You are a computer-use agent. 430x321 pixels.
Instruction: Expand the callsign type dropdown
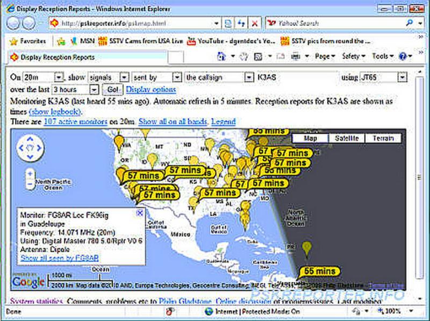249,77
